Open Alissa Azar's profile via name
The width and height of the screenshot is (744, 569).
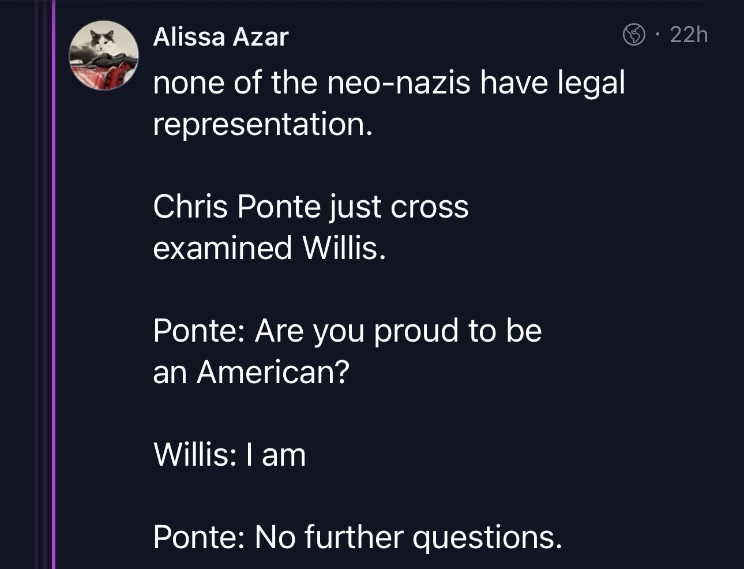(220, 38)
